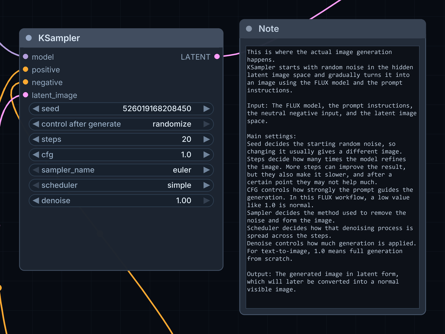Click the KSampler node title

click(x=59, y=38)
